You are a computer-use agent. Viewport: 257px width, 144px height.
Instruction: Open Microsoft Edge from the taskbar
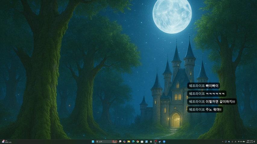pyautogui.click(x=133, y=141)
